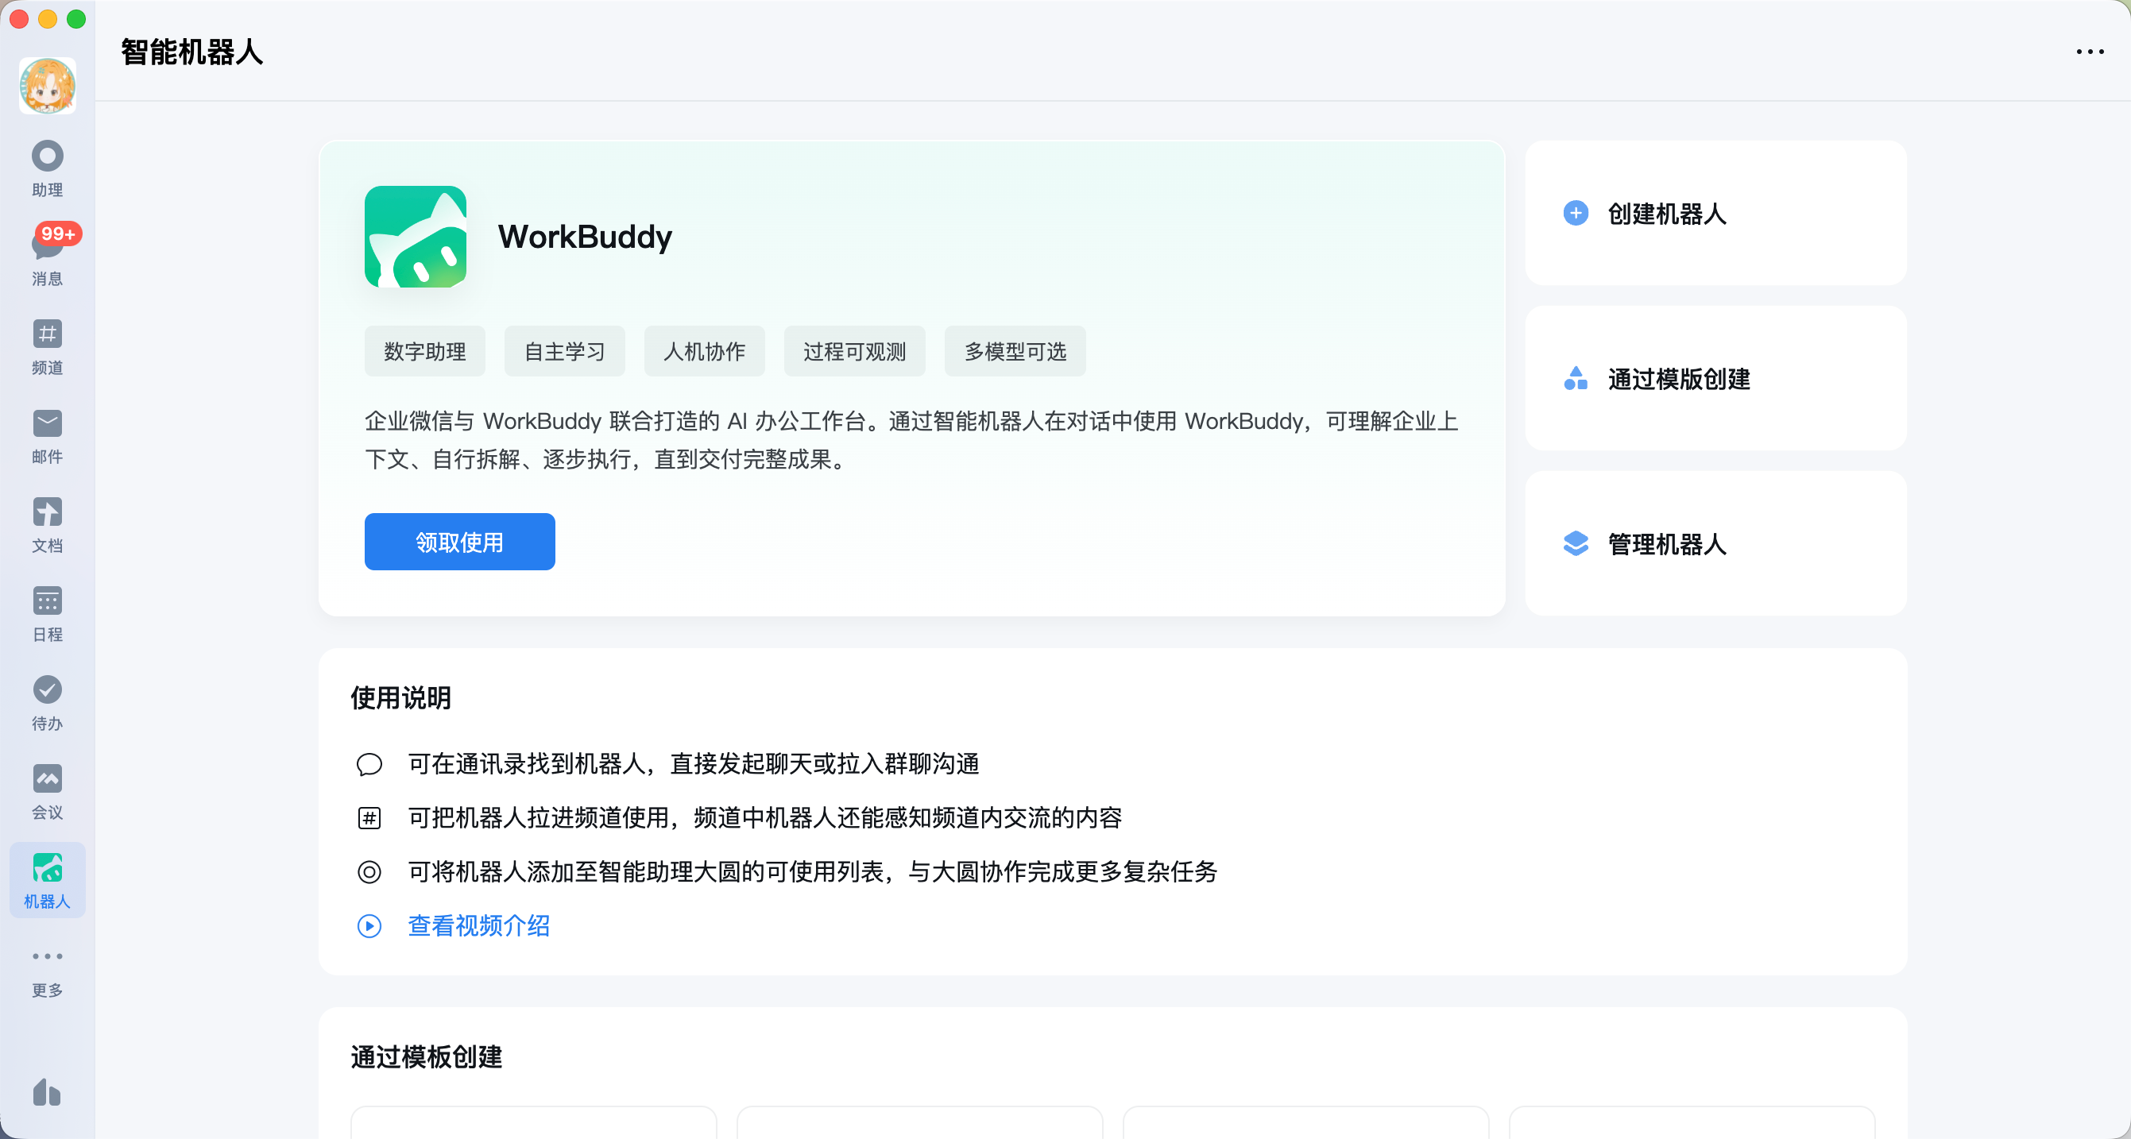Select the 过程可观测 tag
This screenshot has height=1139, width=2131.
tap(855, 352)
